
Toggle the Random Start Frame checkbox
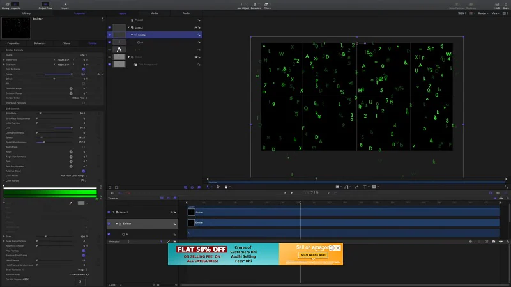[84, 256]
